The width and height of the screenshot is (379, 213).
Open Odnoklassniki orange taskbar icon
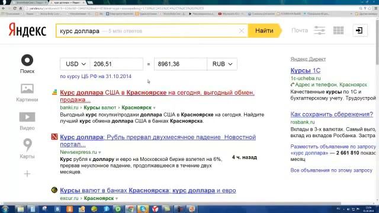click(x=70, y=209)
